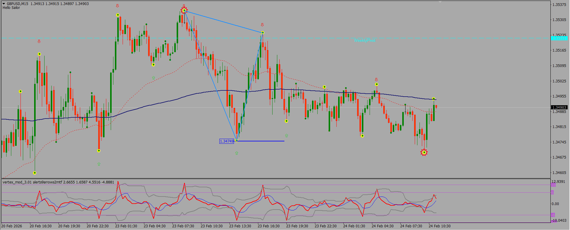Screen dimensions: 570x230
Task: Click the Hello Sailor chart comment
Action: tap(11, 8)
